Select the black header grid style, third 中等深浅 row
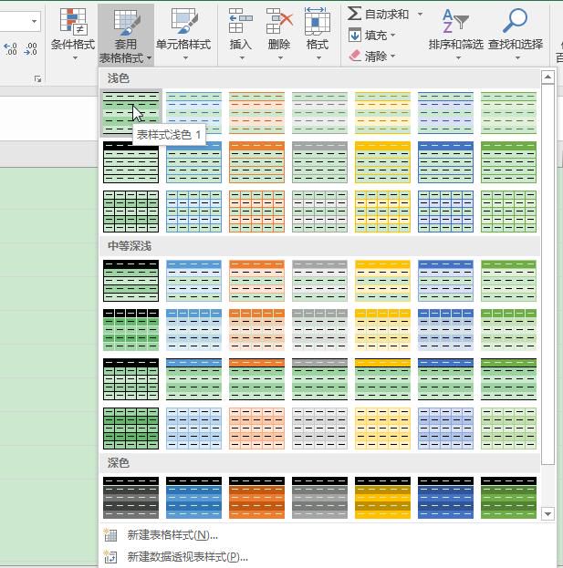563x568 pixels. coord(130,379)
